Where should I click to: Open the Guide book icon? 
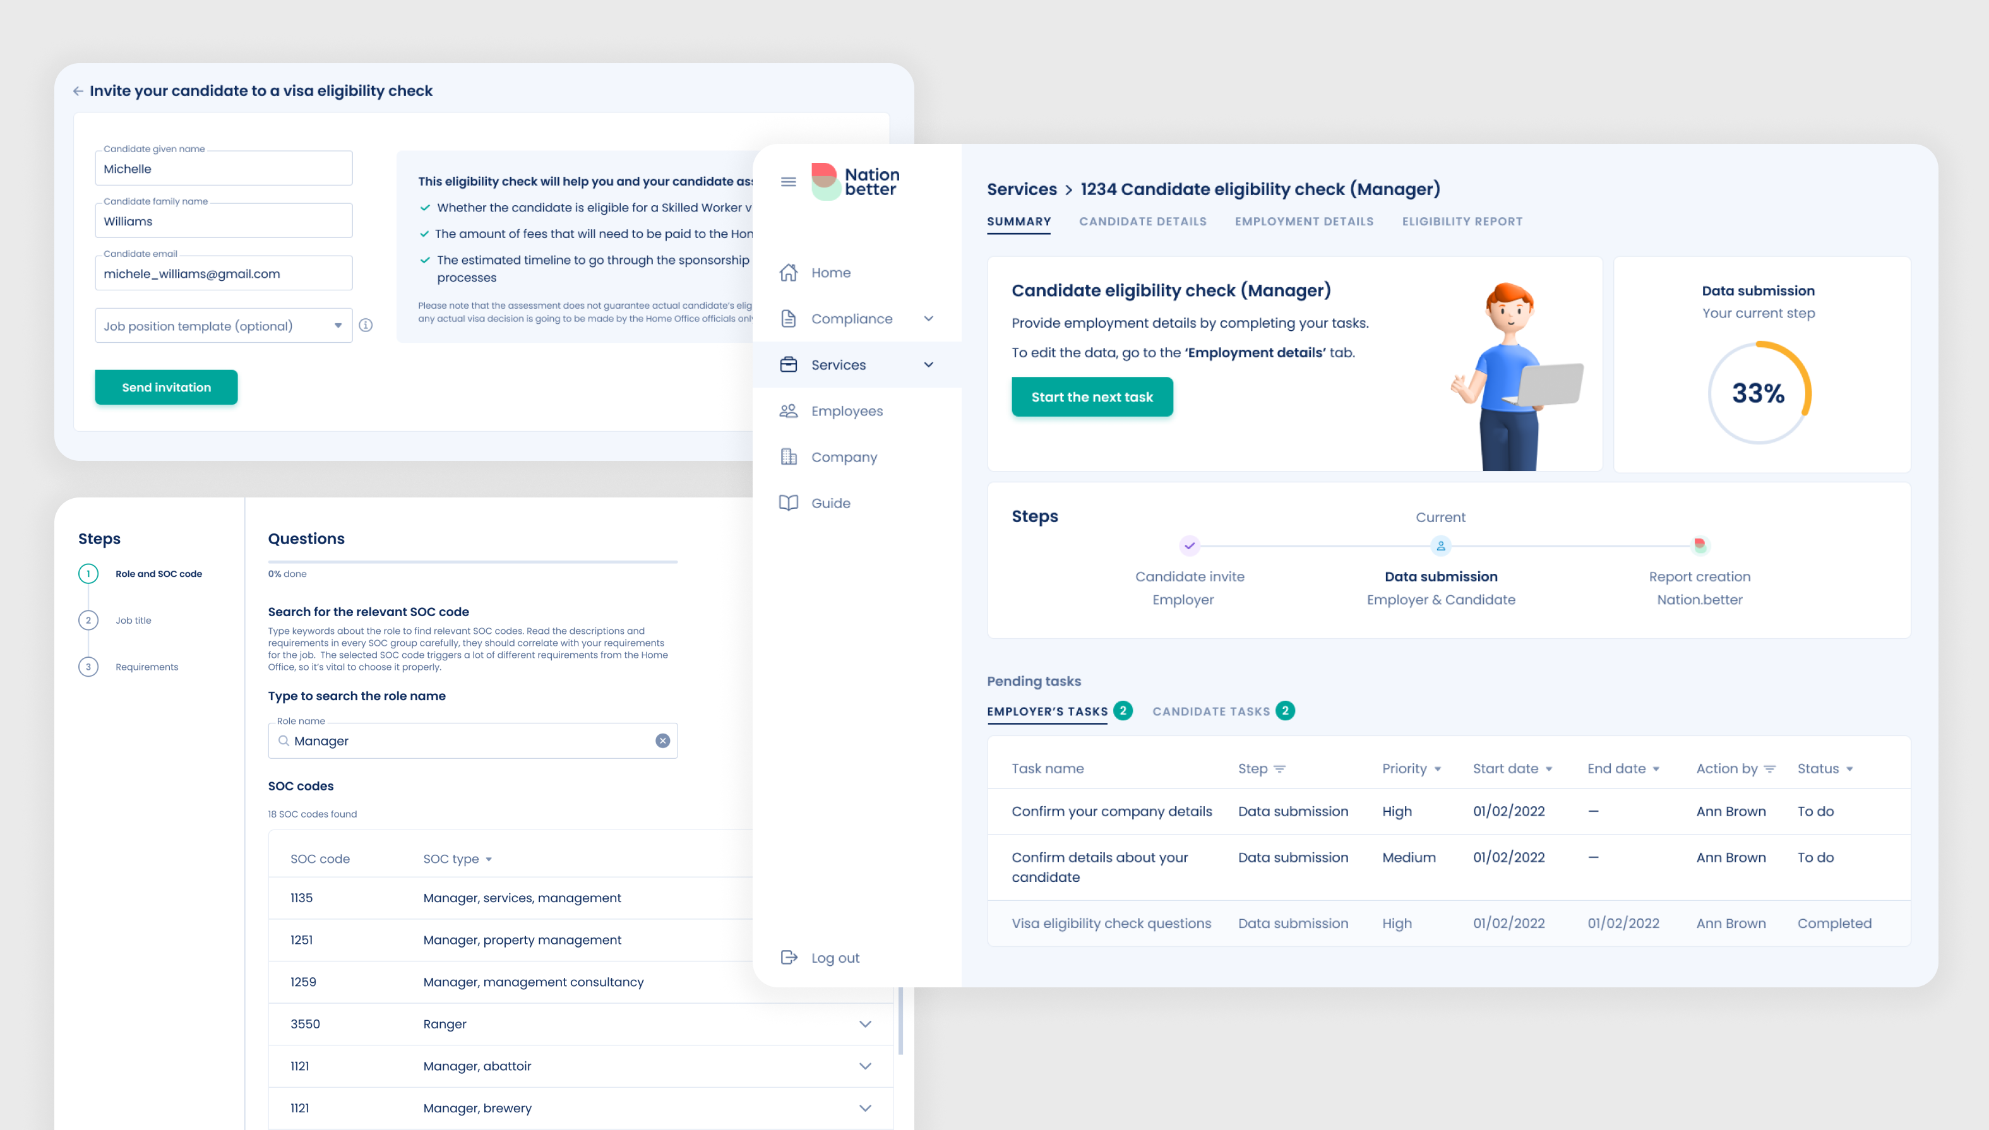(x=789, y=503)
